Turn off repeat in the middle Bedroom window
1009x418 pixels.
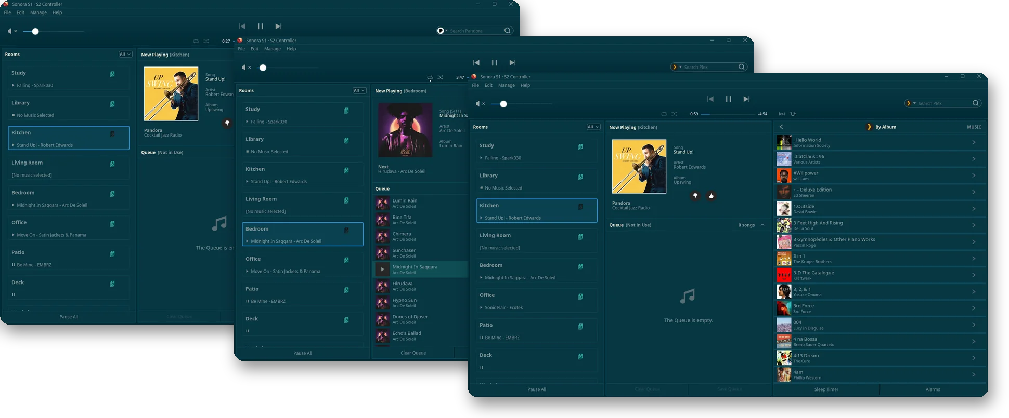click(x=430, y=77)
